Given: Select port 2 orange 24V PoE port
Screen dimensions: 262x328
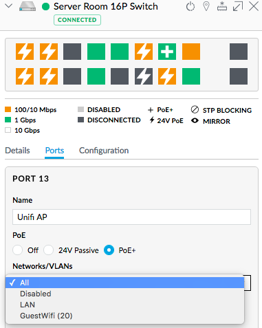Looking at the screenshot, I should pos(25,76).
